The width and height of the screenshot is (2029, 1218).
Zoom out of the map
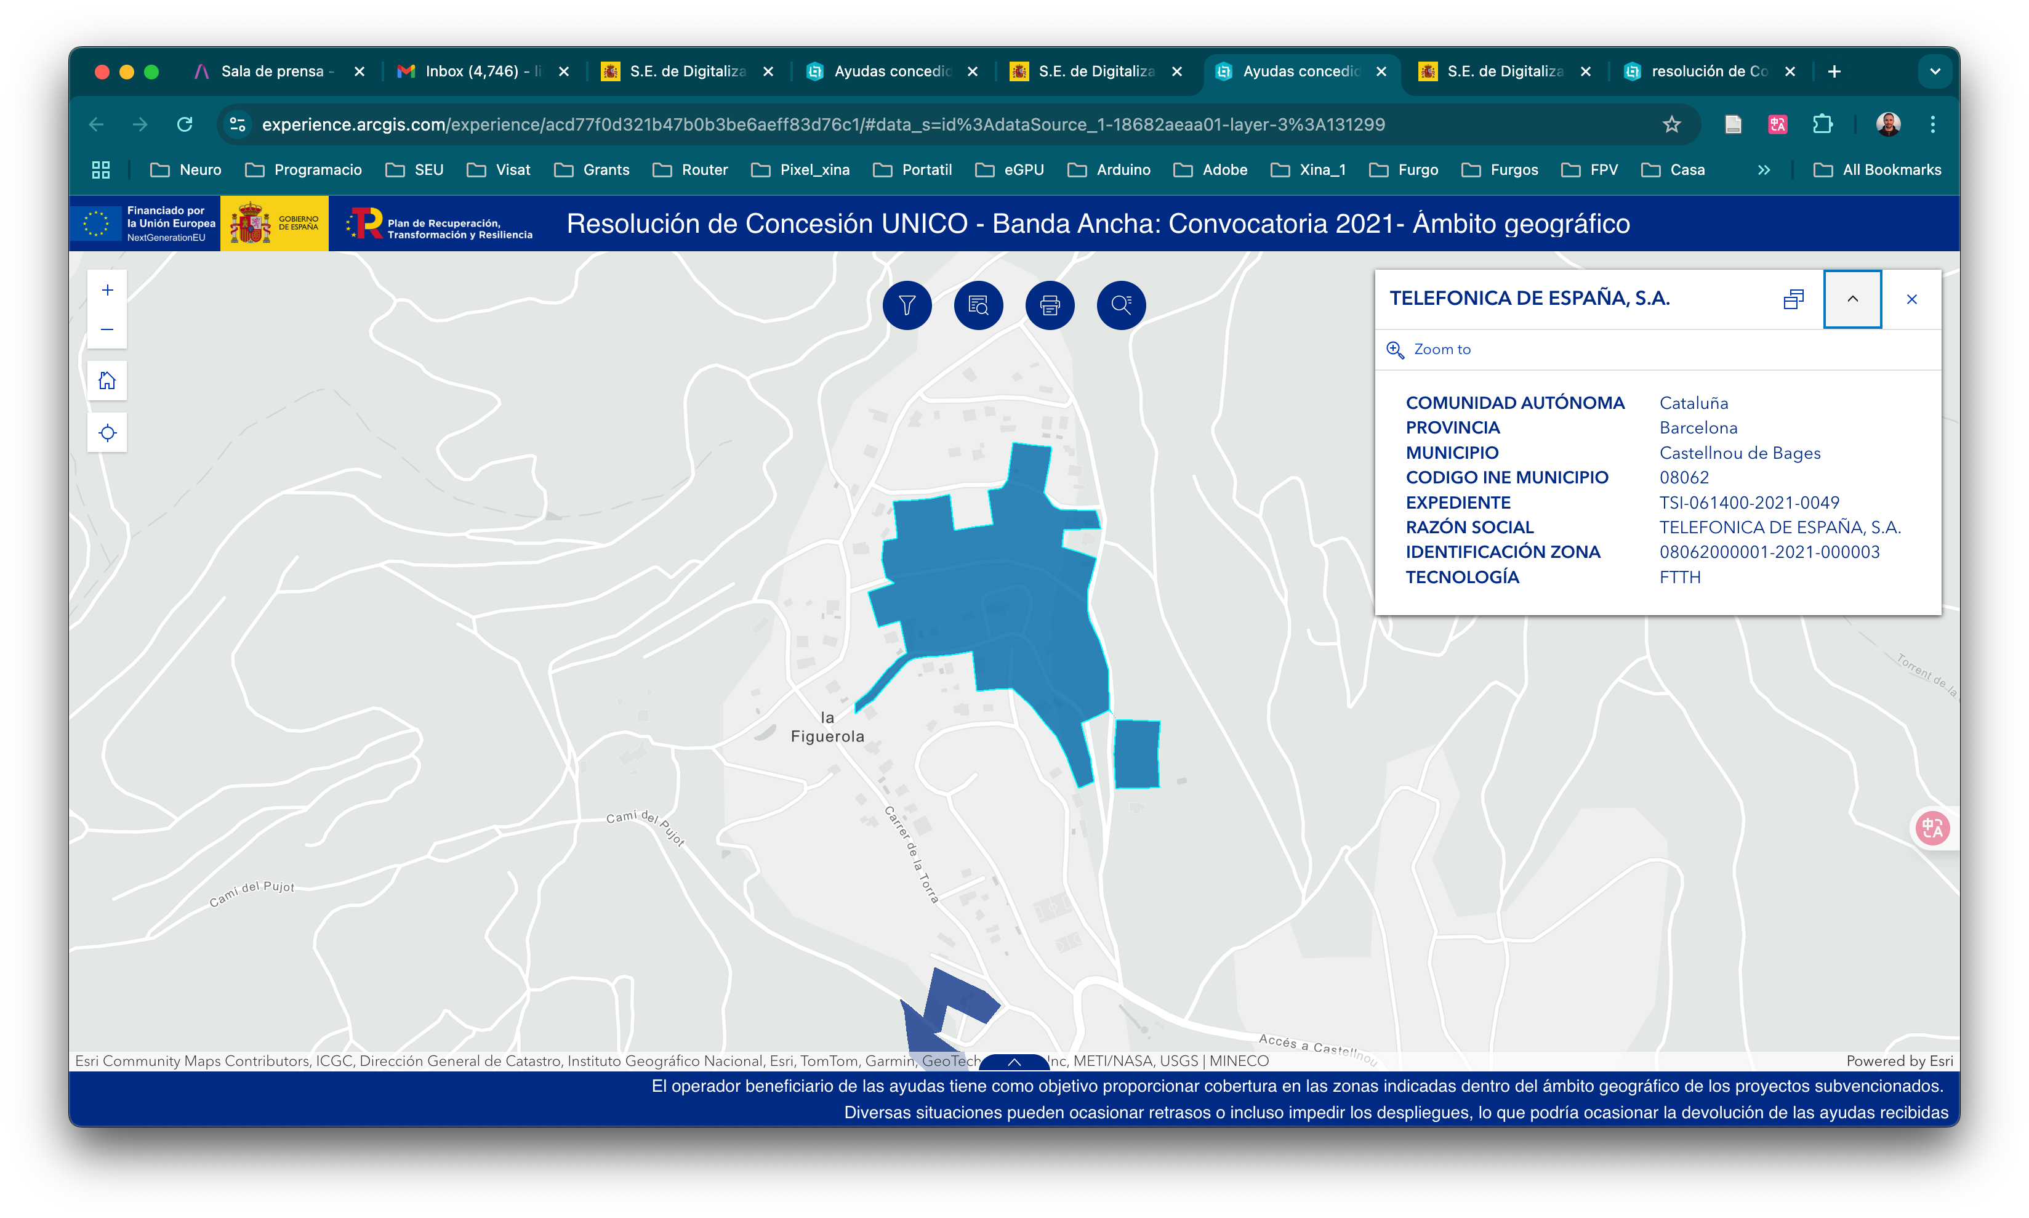coord(108,330)
